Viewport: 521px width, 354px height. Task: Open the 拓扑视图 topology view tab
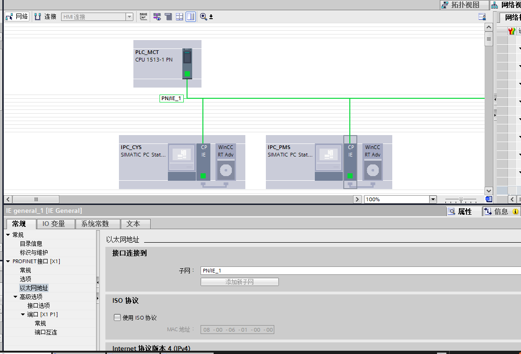464,5
